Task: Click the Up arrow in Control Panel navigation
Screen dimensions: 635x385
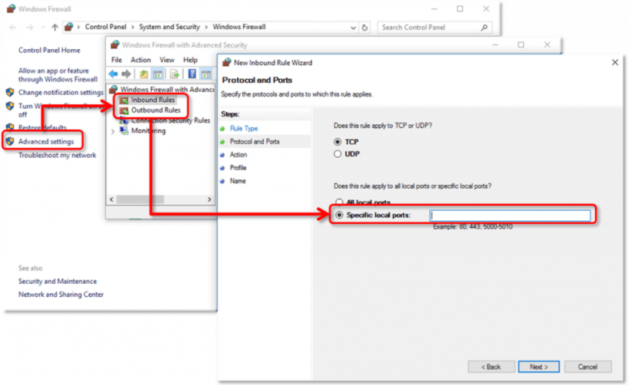Action: click(55, 28)
